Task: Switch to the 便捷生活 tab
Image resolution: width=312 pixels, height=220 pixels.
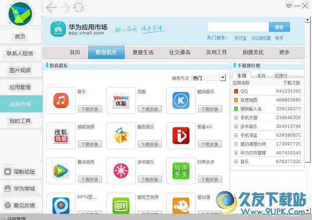Action: coord(143,52)
